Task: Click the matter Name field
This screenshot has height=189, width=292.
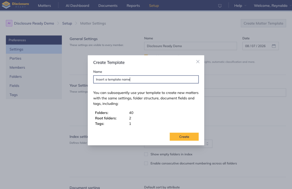Action: [x=190, y=46]
